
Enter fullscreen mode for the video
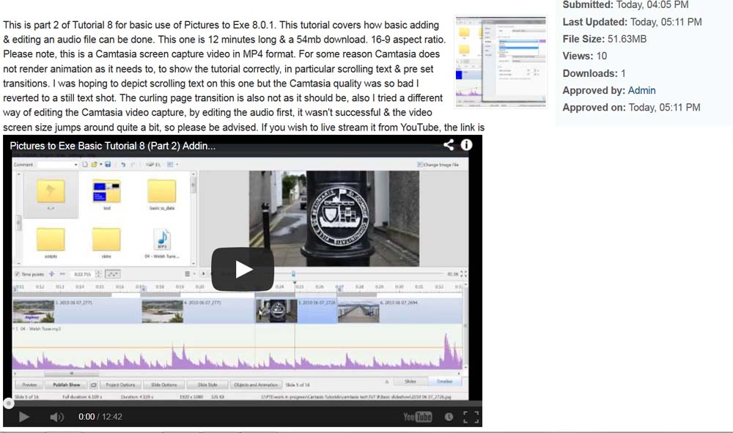[471, 417]
